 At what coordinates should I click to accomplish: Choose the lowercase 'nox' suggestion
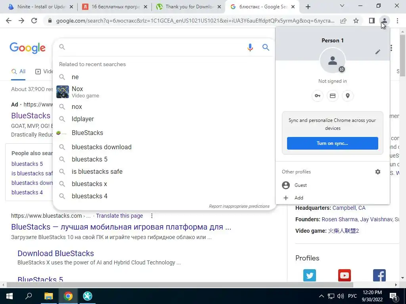[x=164, y=107]
